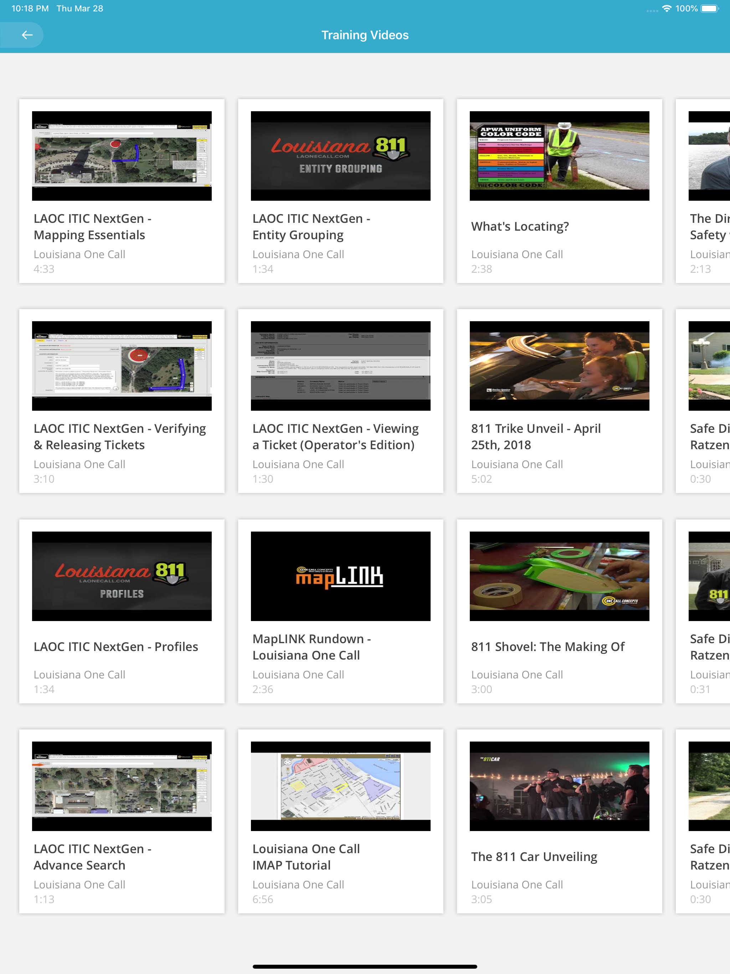Image resolution: width=730 pixels, height=974 pixels.
Task: Open Viewing a Ticket video thumbnail
Action: pos(340,366)
